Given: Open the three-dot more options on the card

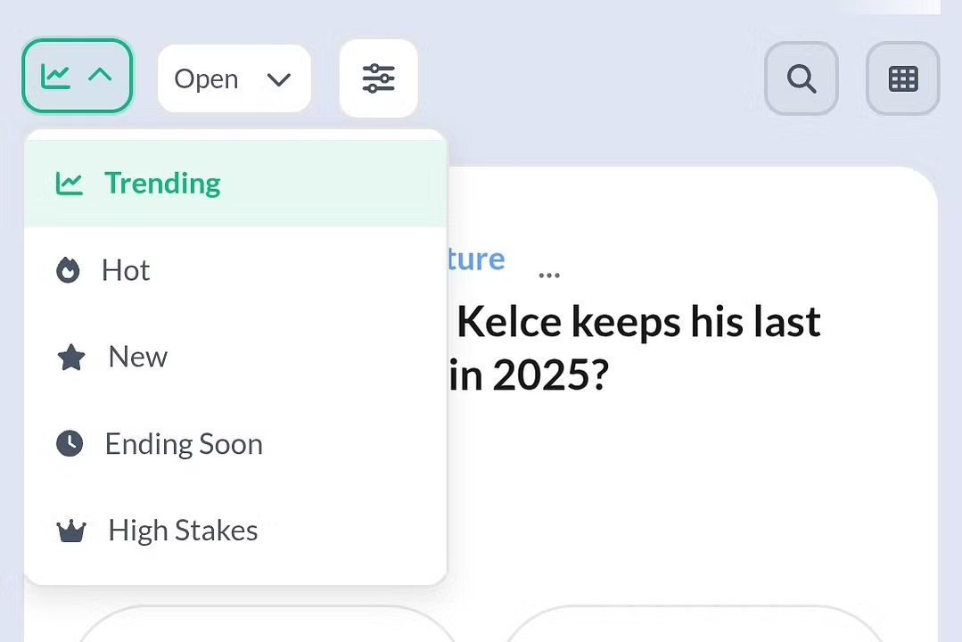Looking at the screenshot, I should coord(549,275).
